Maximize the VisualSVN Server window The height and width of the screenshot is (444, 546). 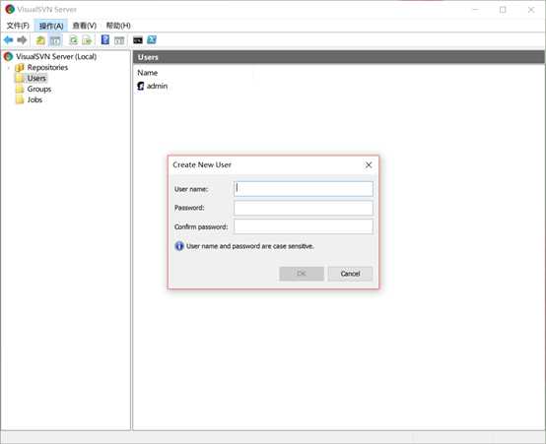point(503,10)
